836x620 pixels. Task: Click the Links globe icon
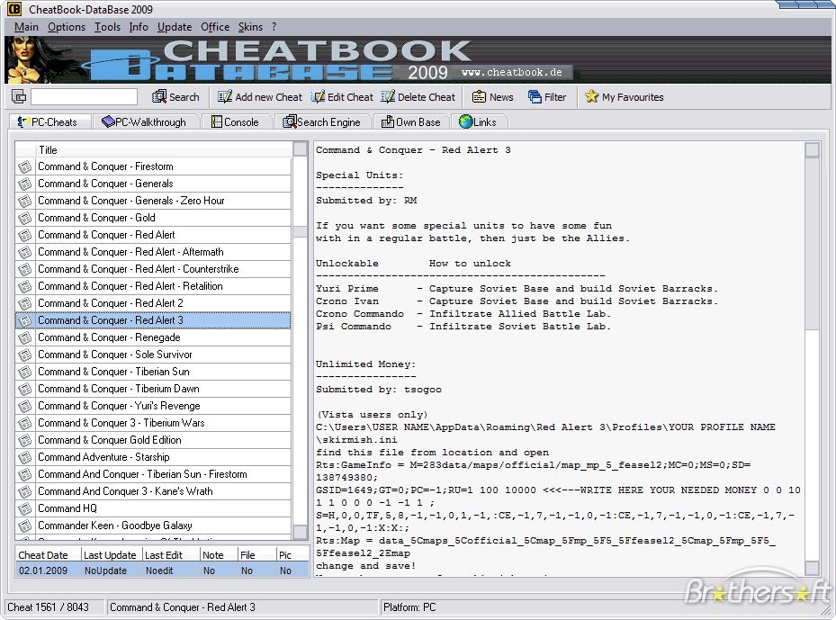(x=466, y=122)
